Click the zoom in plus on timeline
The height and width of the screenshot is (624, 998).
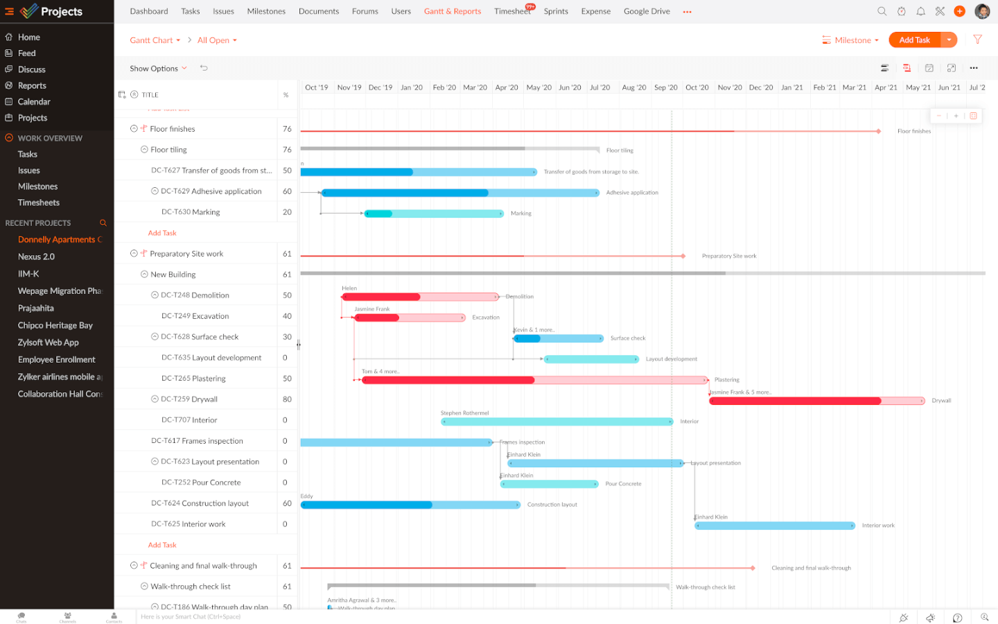point(956,116)
